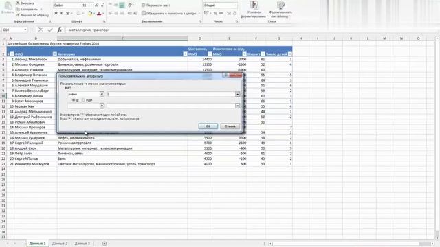Screen dimensions: 440x247
Task: Select the 'ИЛИ' (OR) radio button
Action: [83, 100]
